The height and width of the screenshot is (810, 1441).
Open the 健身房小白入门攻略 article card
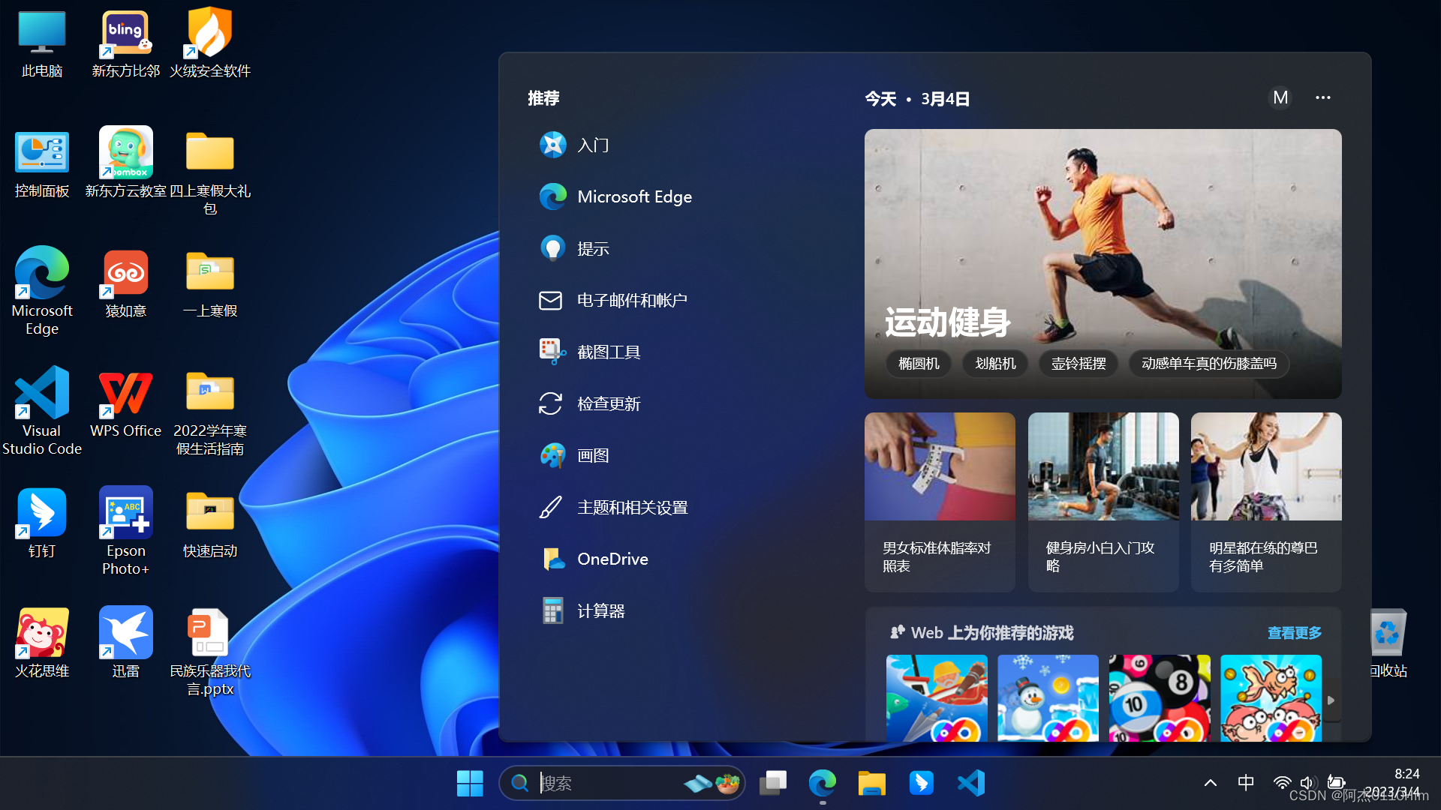tap(1103, 501)
